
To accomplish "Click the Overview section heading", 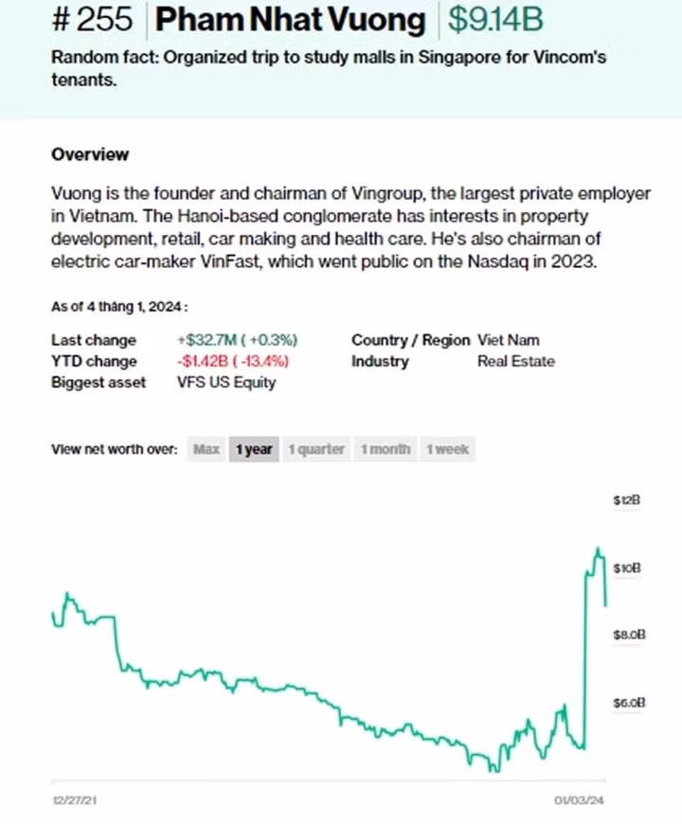I will pos(90,154).
